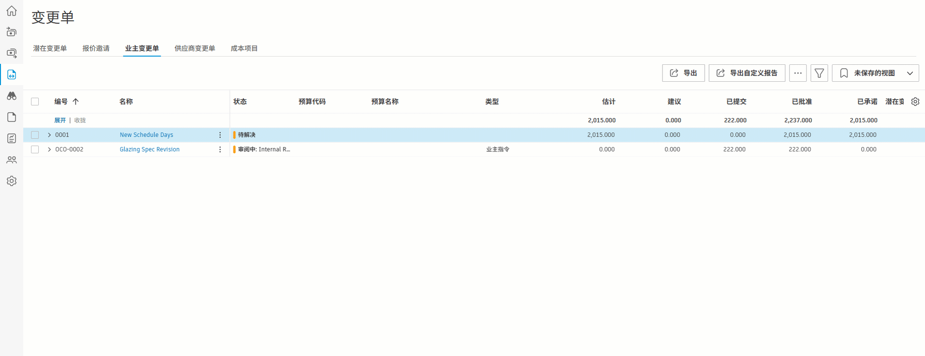This screenshot has height=356, width=925.
Task: Click the 业主指令 type cell
Action: point(498,149)
